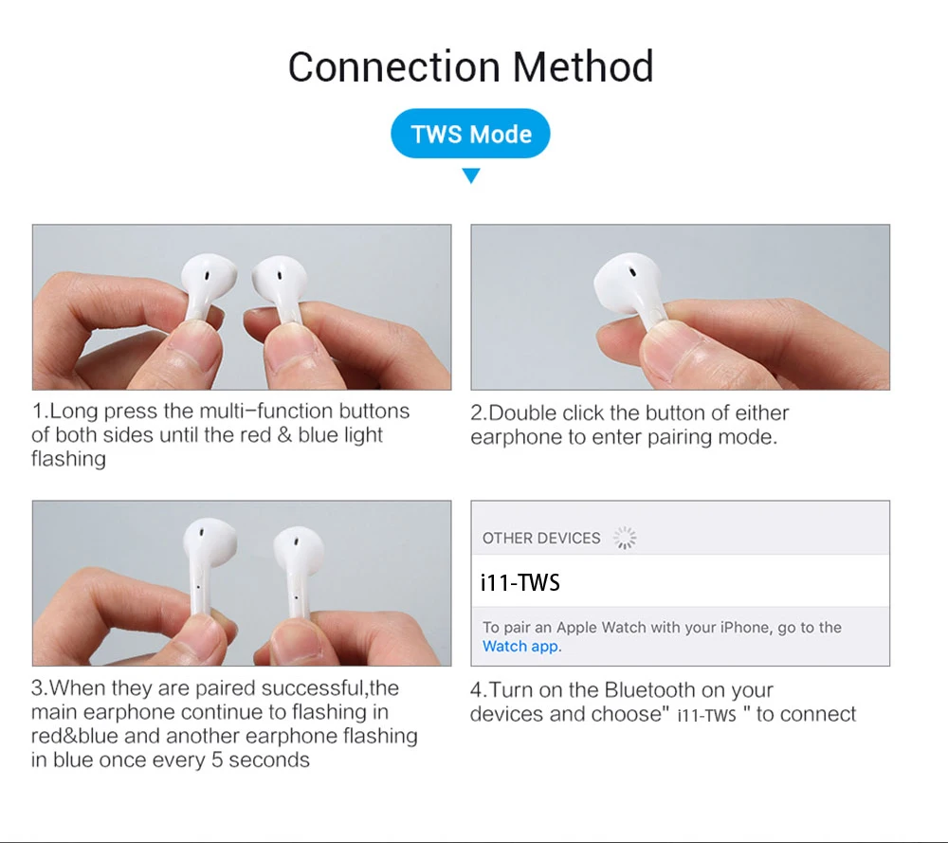Screen dimensions: 948x843
Task: Select the i11-TWS device entry
Action: click(680, 581)
